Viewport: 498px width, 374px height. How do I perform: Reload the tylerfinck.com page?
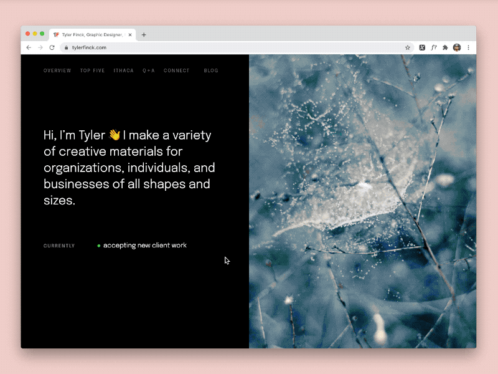tap(52, 47)
